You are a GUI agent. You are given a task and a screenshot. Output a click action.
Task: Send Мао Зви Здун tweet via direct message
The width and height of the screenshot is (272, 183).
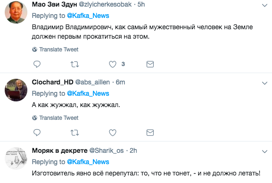pos(150,64)
